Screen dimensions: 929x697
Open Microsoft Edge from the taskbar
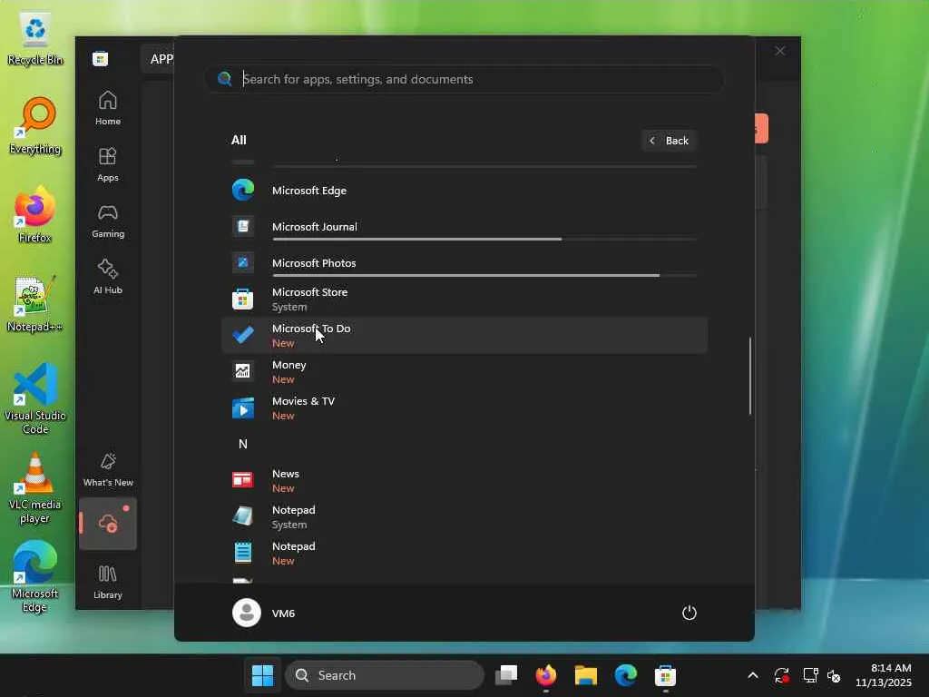click(x=626, y=675)
